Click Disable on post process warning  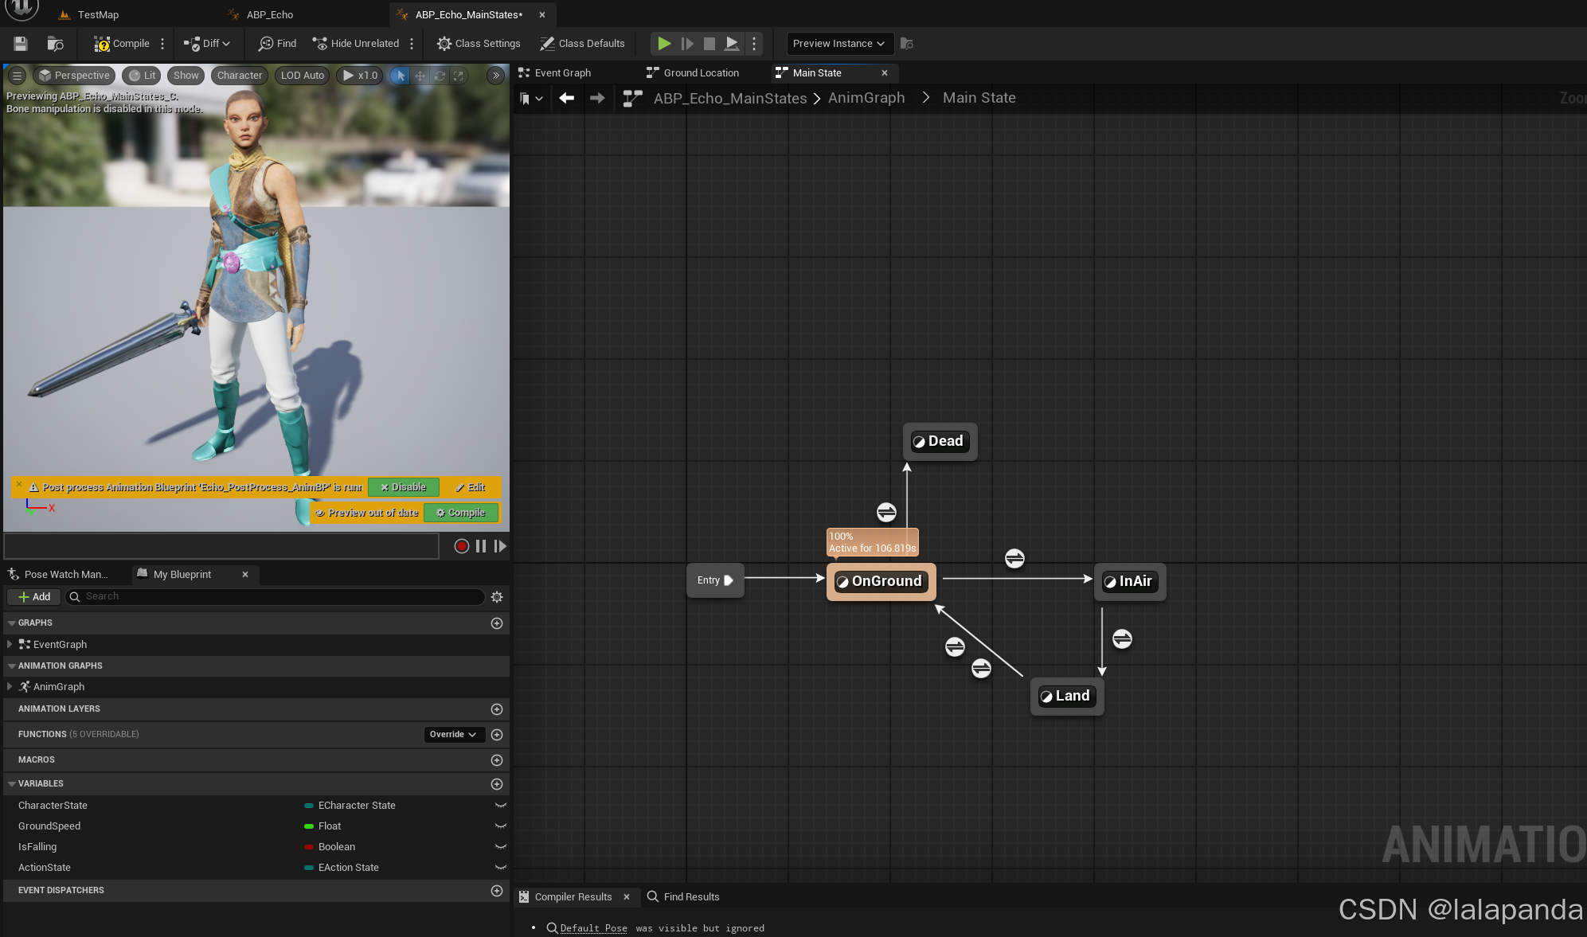(x=403, y=487)
